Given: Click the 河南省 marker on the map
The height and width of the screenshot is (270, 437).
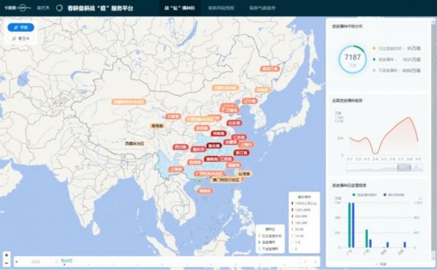Looking at the screenshot, I should coord(219,134).
